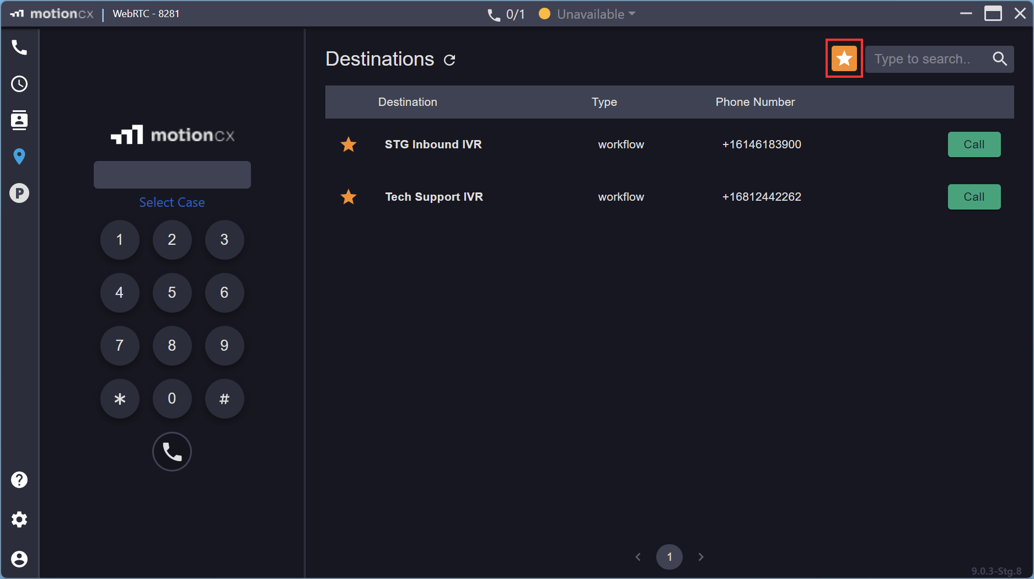
Task: Toggle favorites filter star button
Action: [x=844, y=58]
